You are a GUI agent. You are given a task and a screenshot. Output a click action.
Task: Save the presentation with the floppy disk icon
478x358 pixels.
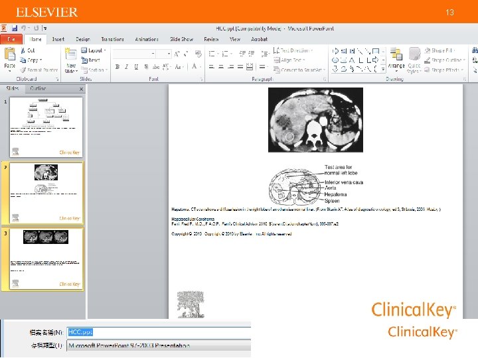pos(15,29)
